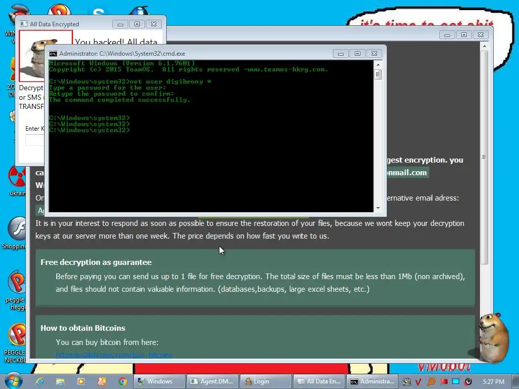This screenshot has height=389, width=519.
Task: Click the 'Free decryption as guarantee' heading
Action: [96, 262]
